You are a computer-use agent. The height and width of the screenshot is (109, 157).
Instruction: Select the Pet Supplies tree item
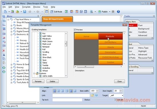pos(24,55)
